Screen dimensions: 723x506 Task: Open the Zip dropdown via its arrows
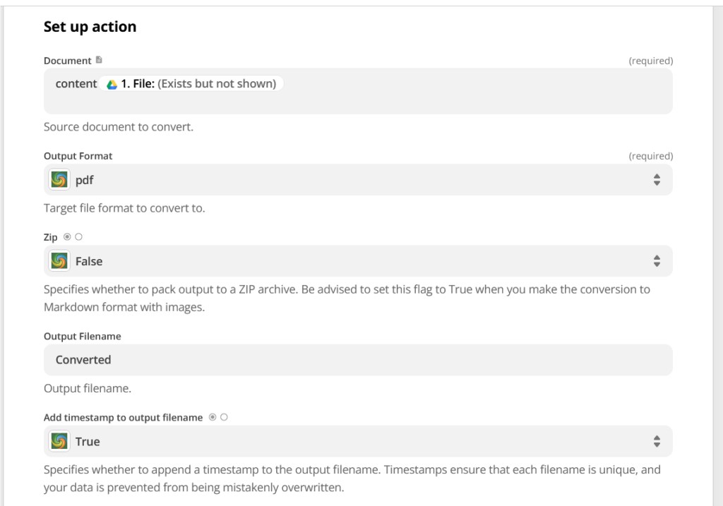click(657, 261)
